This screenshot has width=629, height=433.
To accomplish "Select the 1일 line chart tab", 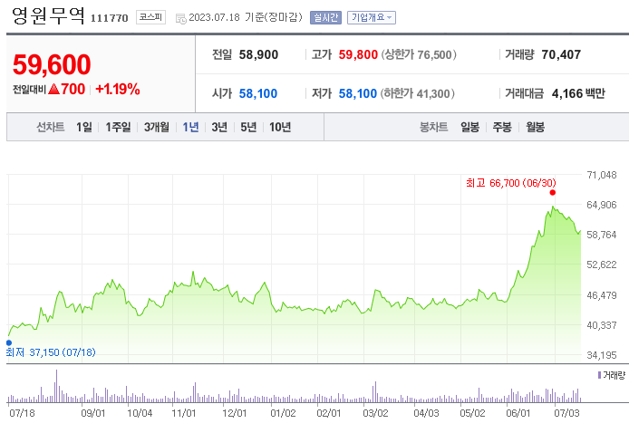I will pyautogui.click(x=84, y=127).
